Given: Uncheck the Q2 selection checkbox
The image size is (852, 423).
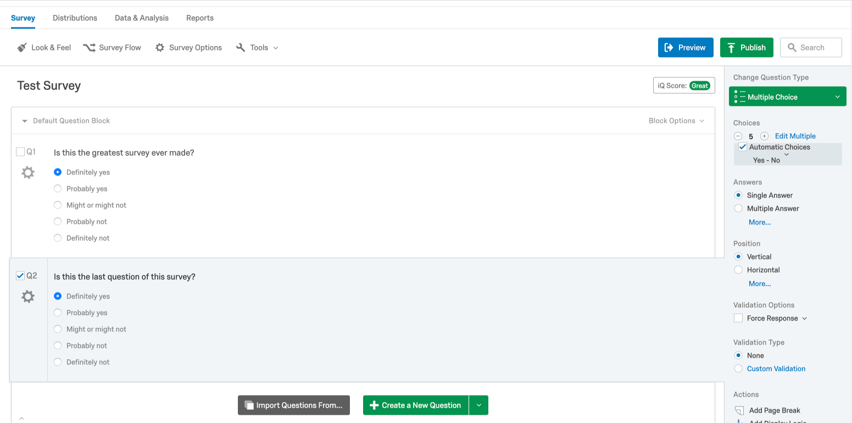Looking at the screenshot, I should [x=20, y=275].
